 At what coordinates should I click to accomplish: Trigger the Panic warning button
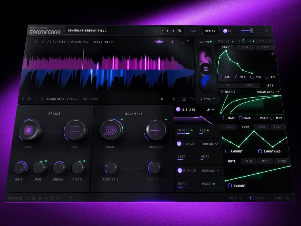[x=281, y=198]
